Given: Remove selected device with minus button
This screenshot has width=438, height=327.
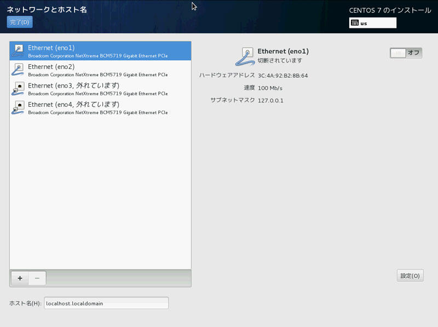Looking at the screenshot, I should click(x=37, y=278).
